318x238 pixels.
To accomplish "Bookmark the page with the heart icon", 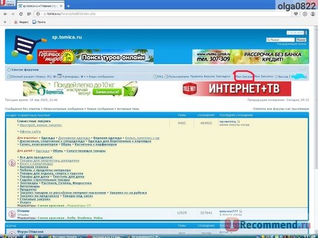I will (296, 14).
